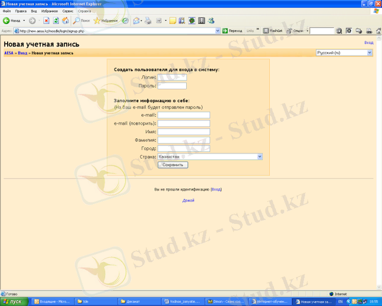Click the Сохранить button

click(x=173, y=165)
